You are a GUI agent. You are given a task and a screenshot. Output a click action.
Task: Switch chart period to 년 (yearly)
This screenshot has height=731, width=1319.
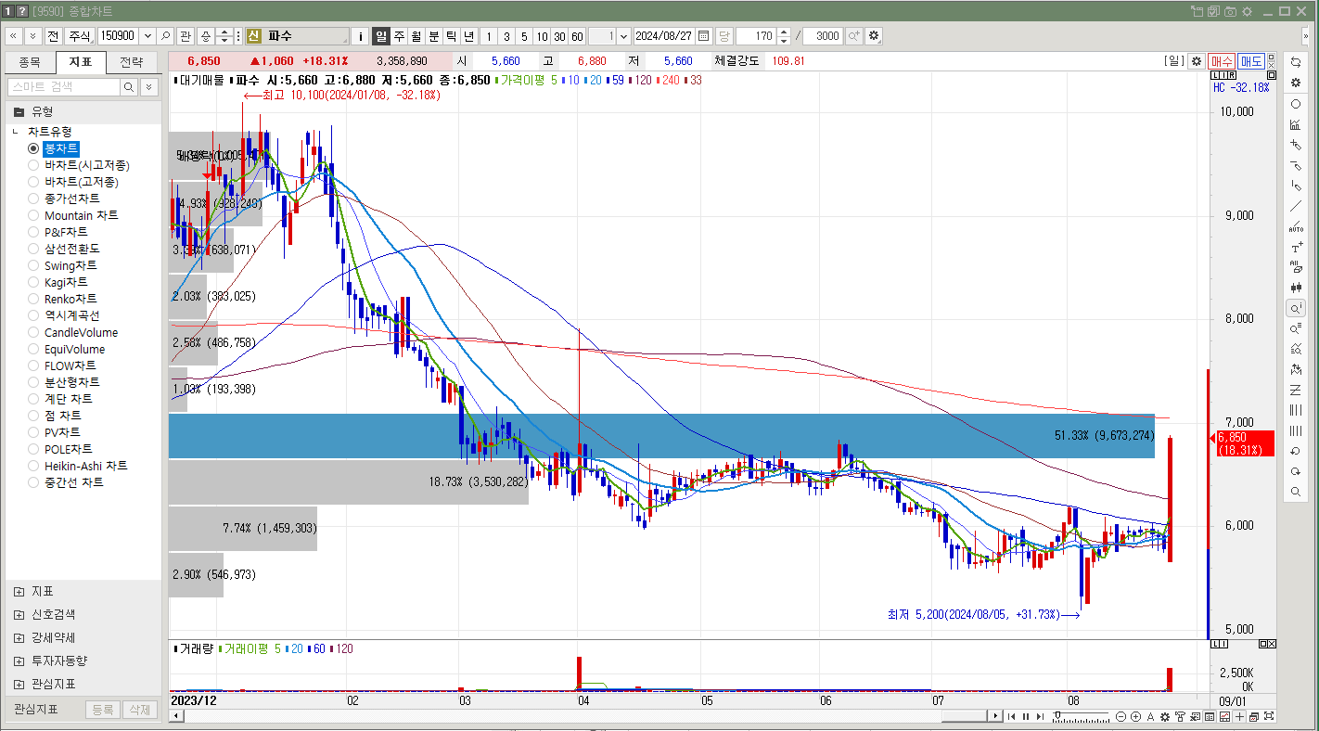[x=469, y=36]
